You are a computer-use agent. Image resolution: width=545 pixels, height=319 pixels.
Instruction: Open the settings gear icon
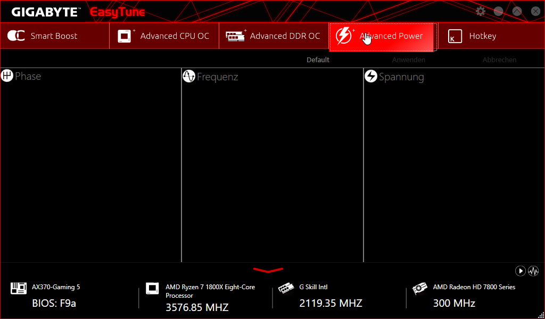click(x=481, y=12)
